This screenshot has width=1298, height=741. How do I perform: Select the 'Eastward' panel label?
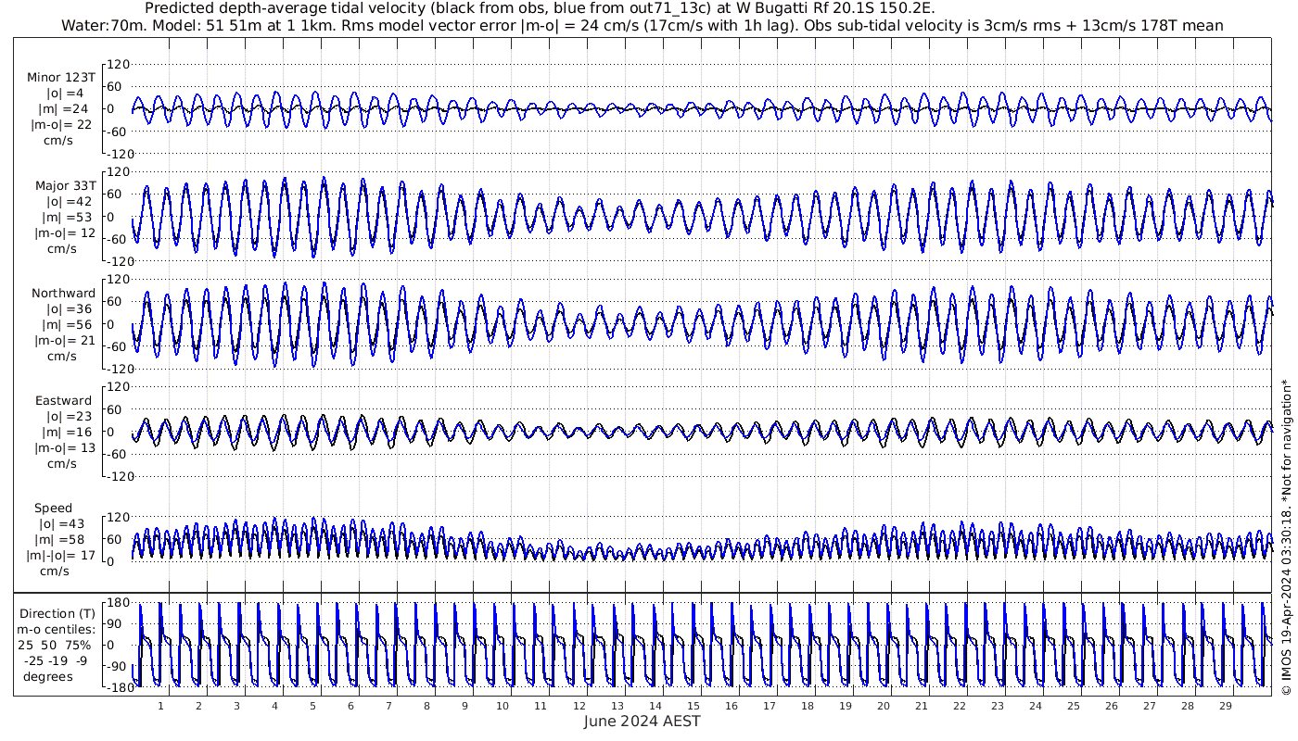tap(63, 401)
